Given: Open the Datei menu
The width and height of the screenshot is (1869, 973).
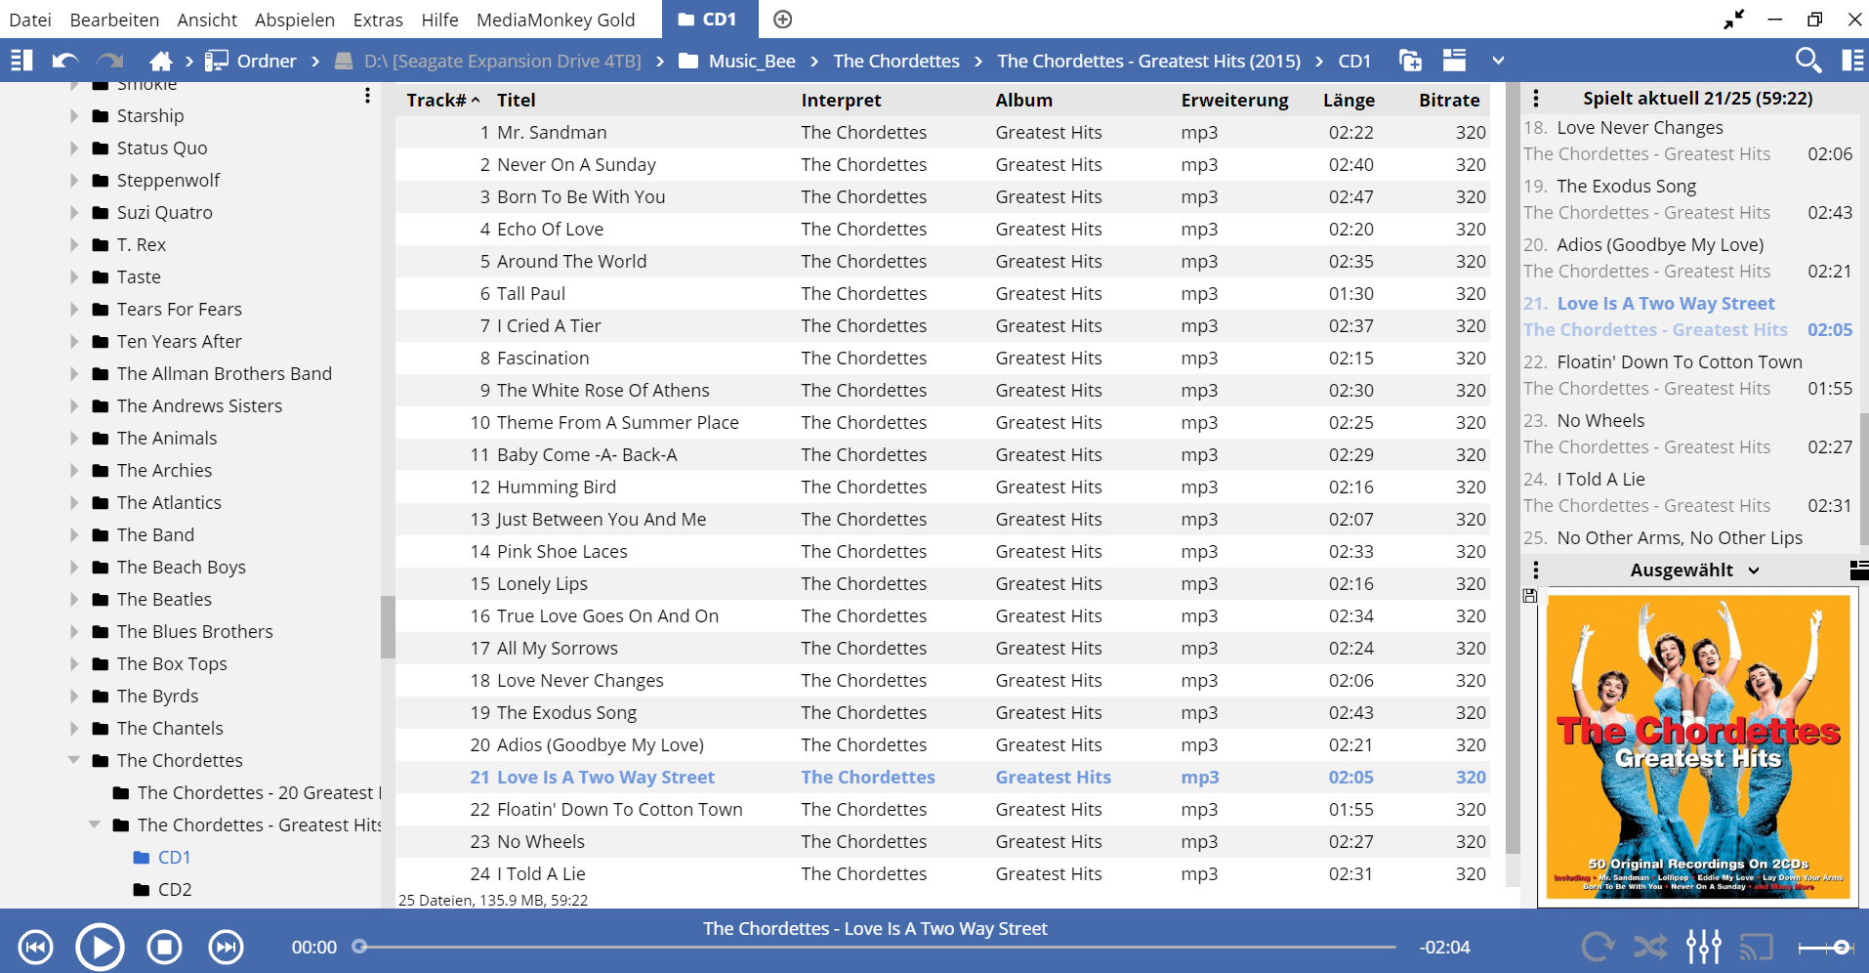Looking at the screenshot, I should point(29,20).
